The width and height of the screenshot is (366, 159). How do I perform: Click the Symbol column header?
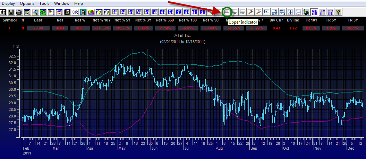click(10, 20)
